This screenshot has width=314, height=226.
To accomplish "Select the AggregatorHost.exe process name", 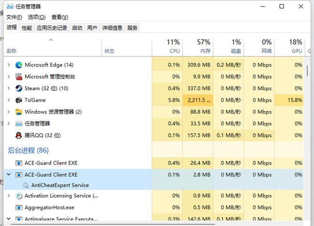I will (x=49, y=207).
